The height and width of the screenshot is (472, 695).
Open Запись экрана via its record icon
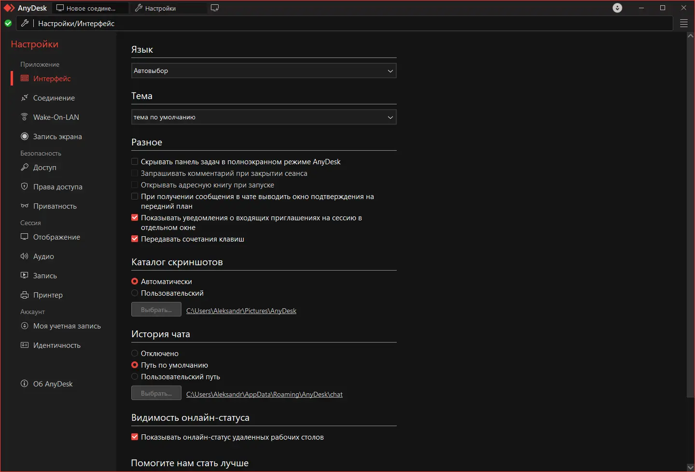pos(25,136)
